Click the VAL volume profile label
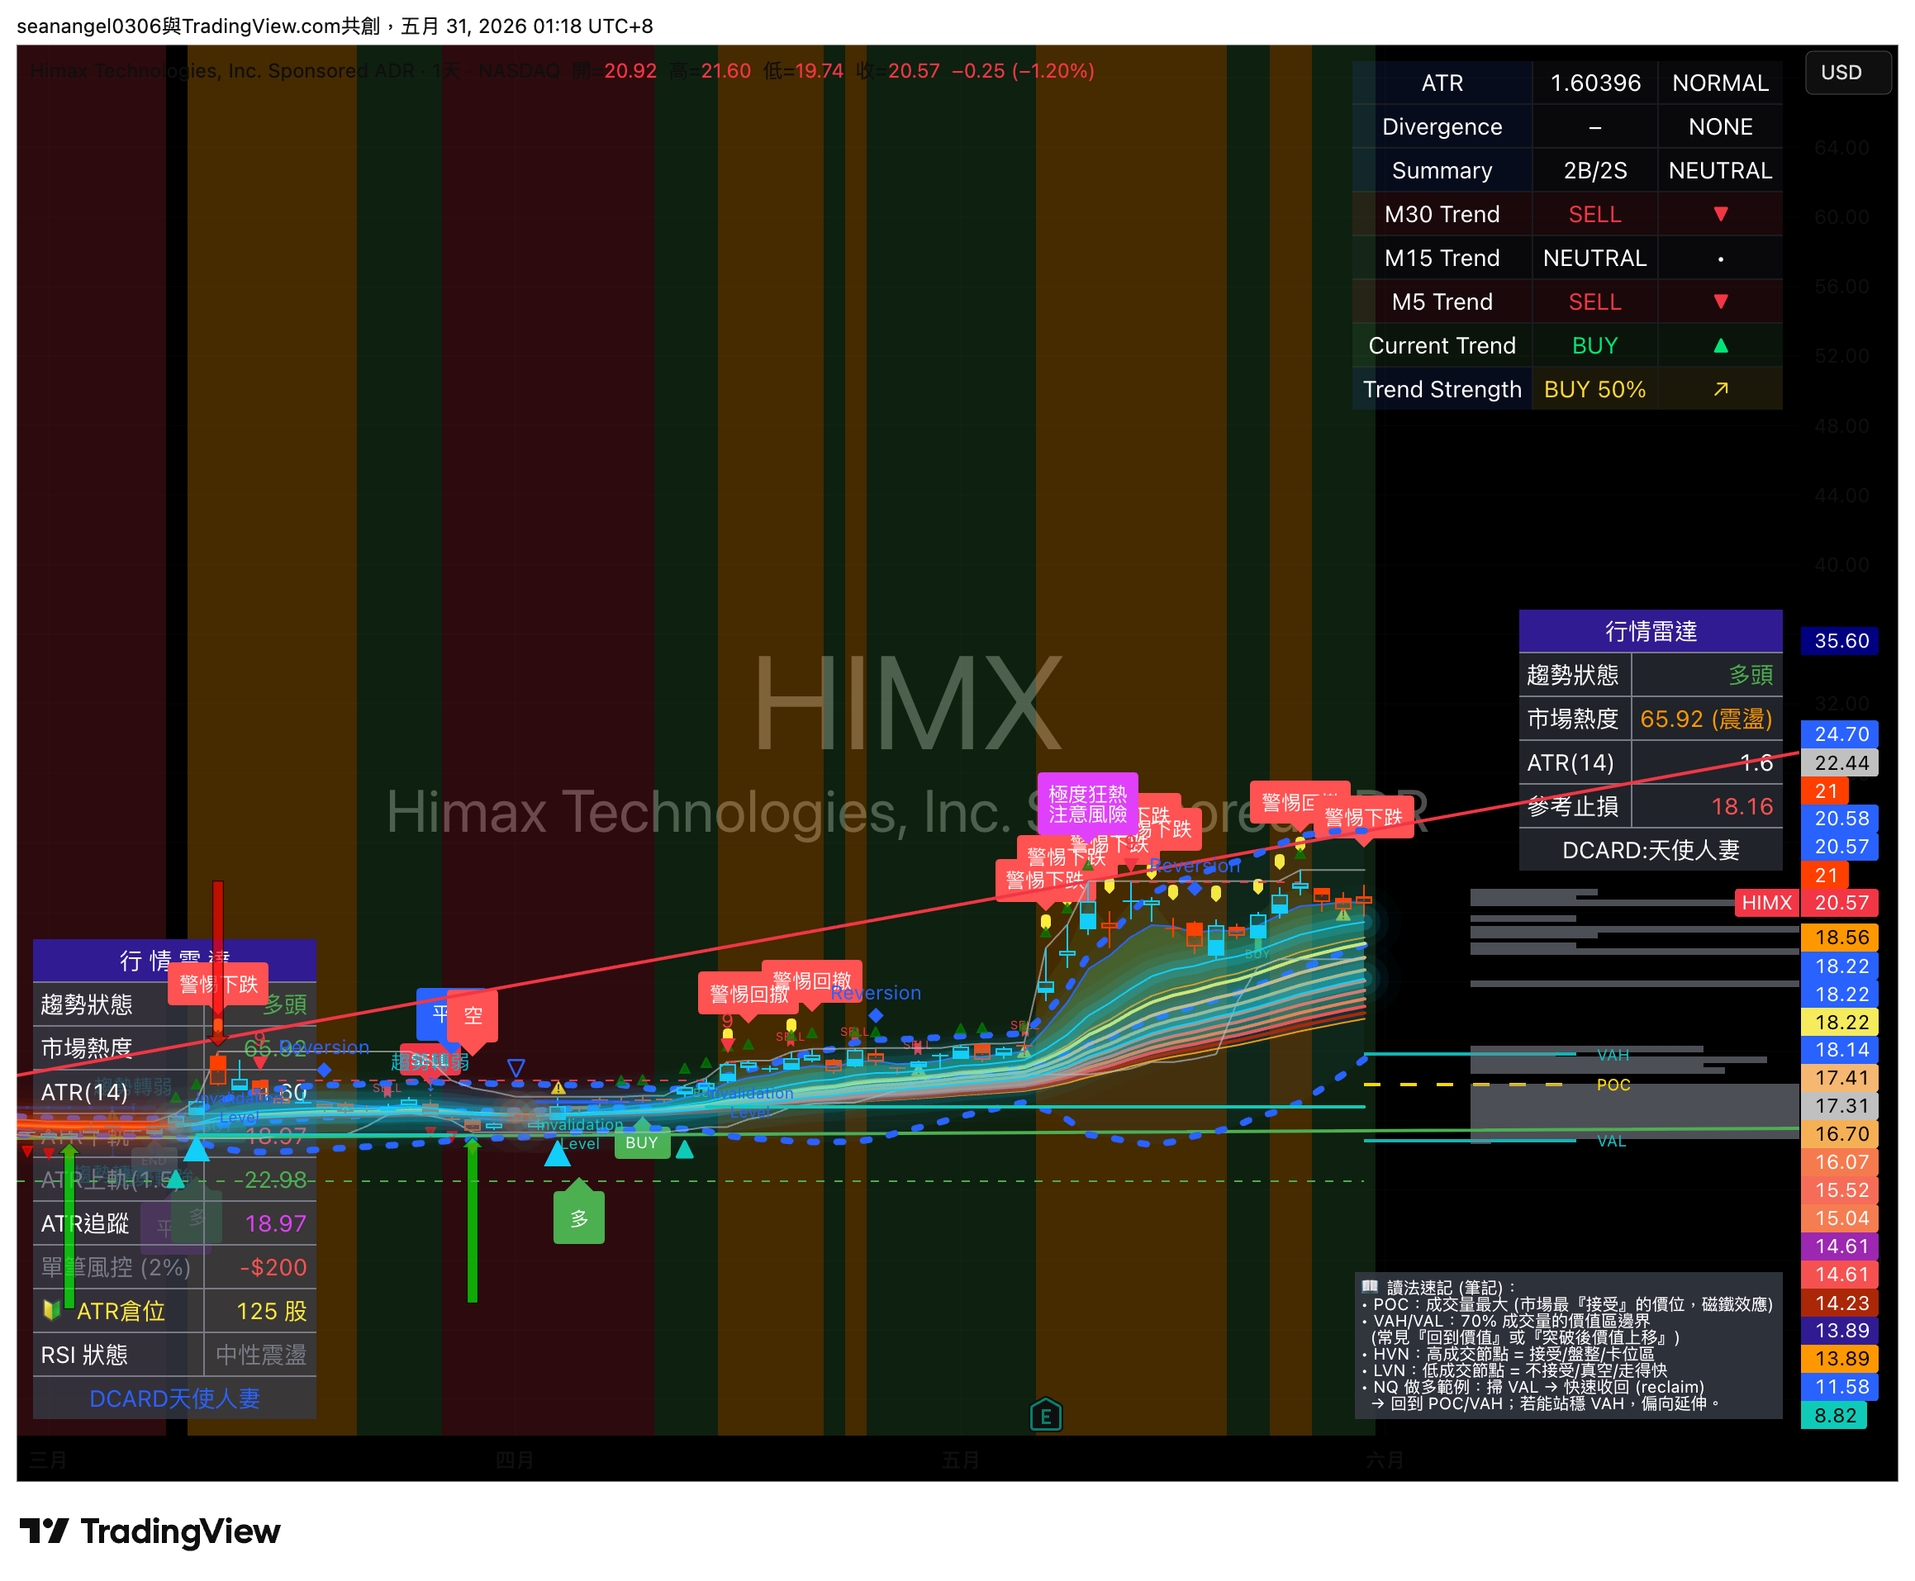The height and width of the screenshot is (1581, 1915). 1611,1140
